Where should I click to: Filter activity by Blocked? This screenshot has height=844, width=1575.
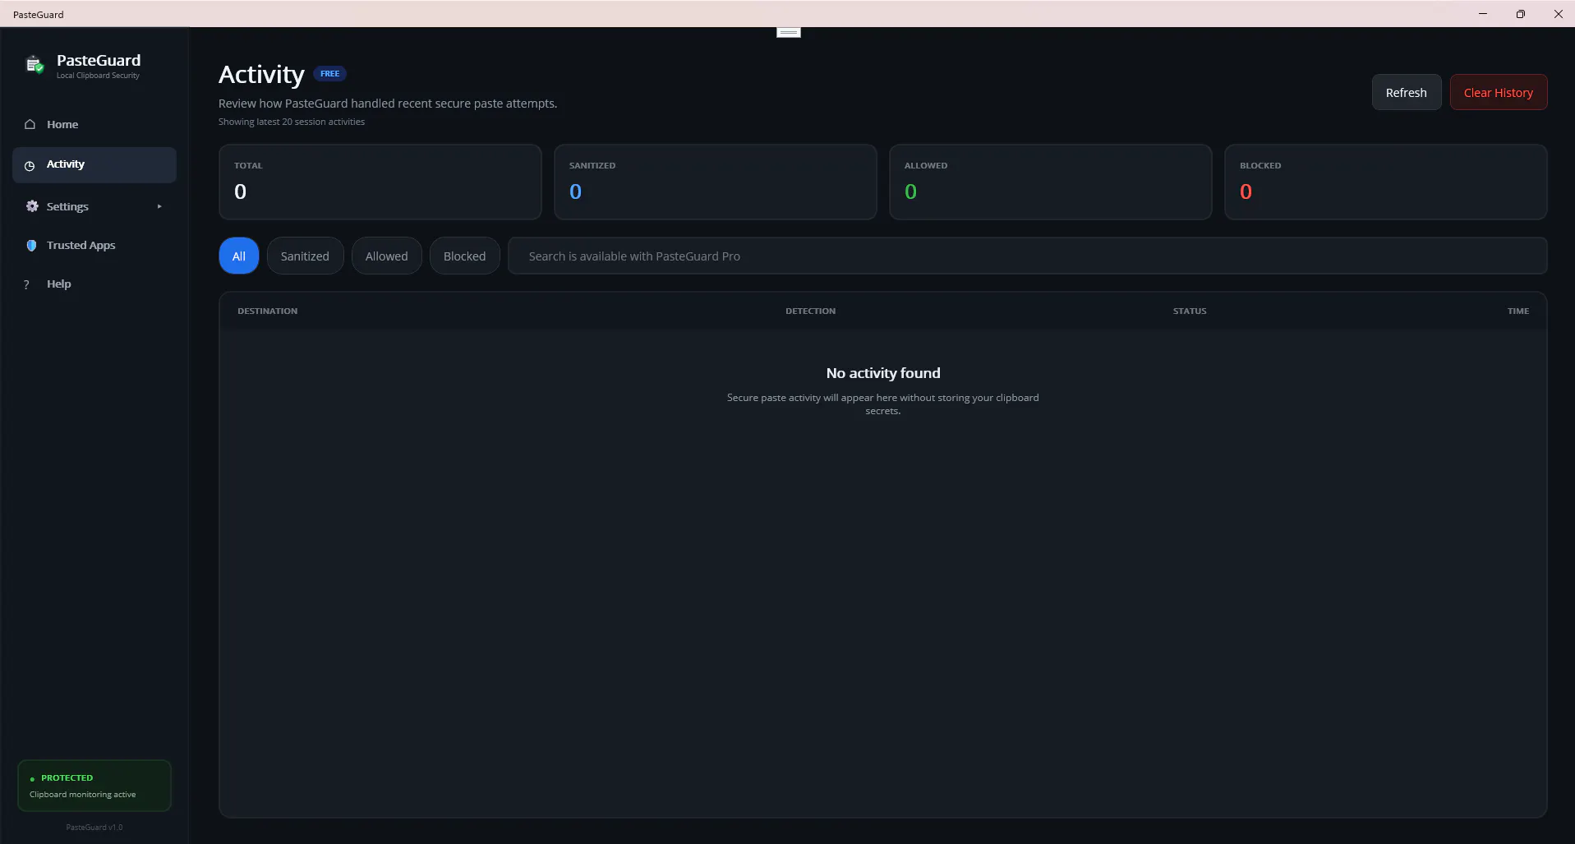coord(464,256)
